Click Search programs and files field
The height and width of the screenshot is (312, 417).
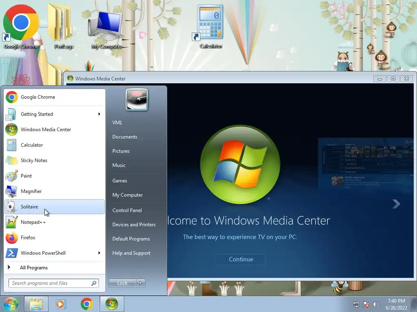(53, 283)
